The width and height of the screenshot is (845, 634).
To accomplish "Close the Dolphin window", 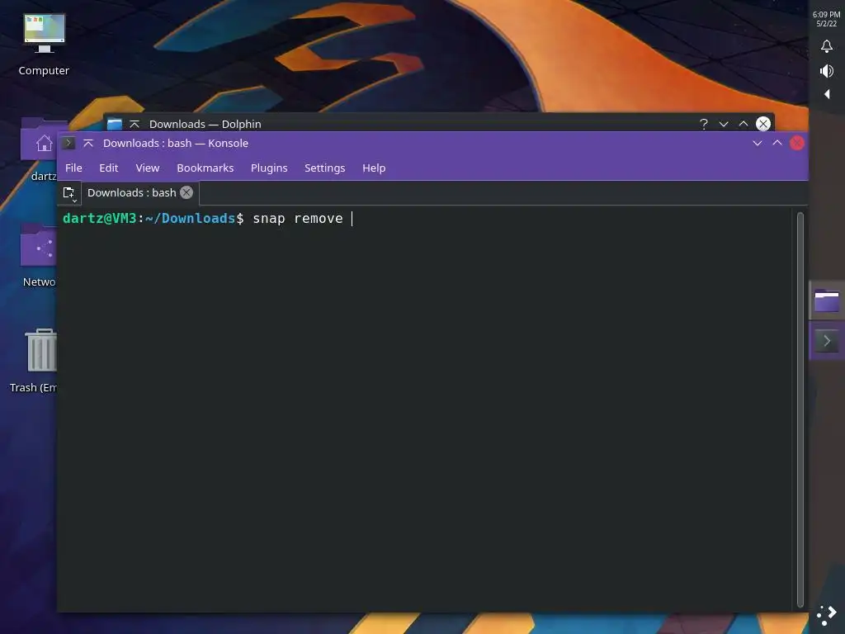I will [x=763, y=124].
